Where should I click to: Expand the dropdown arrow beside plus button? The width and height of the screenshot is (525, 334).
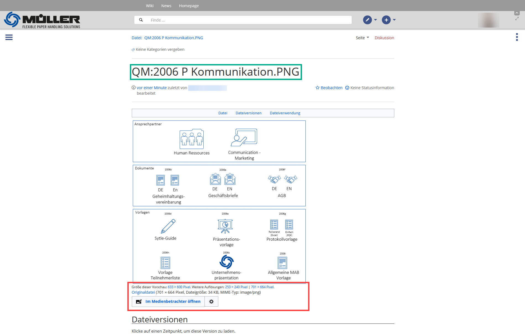click(x=394, y=20)
